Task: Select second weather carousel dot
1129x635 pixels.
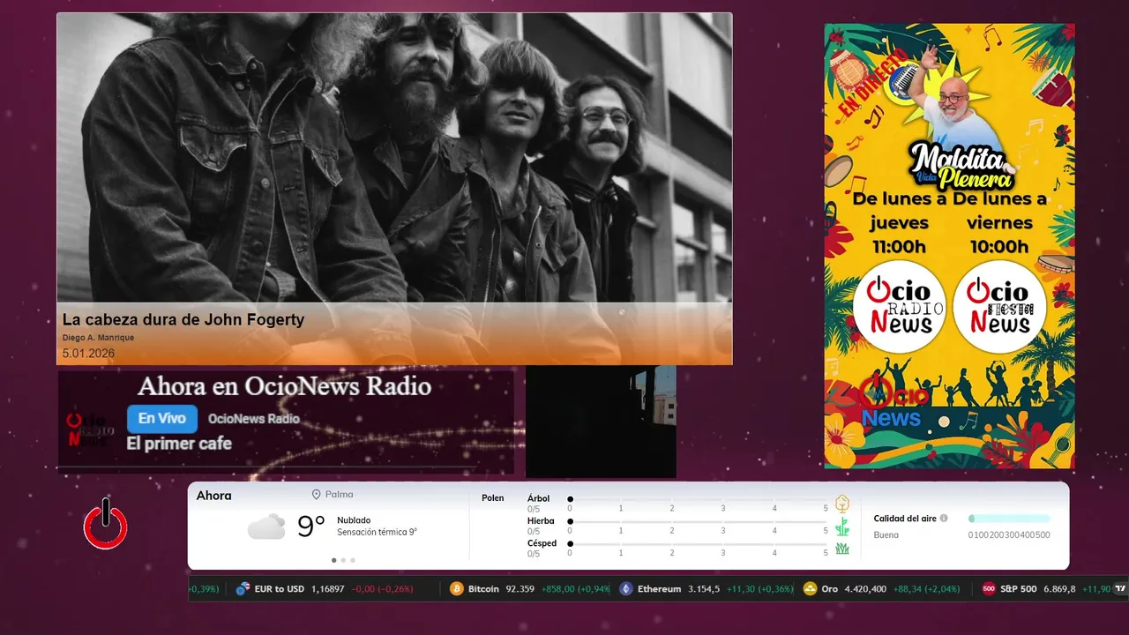Action: 344,560
